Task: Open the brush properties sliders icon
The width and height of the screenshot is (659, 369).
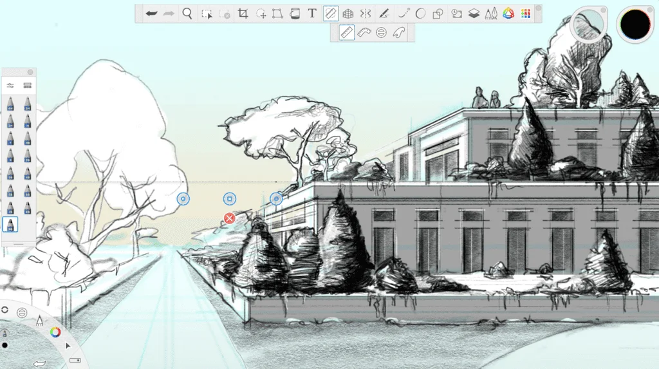Action: point(10,86)
